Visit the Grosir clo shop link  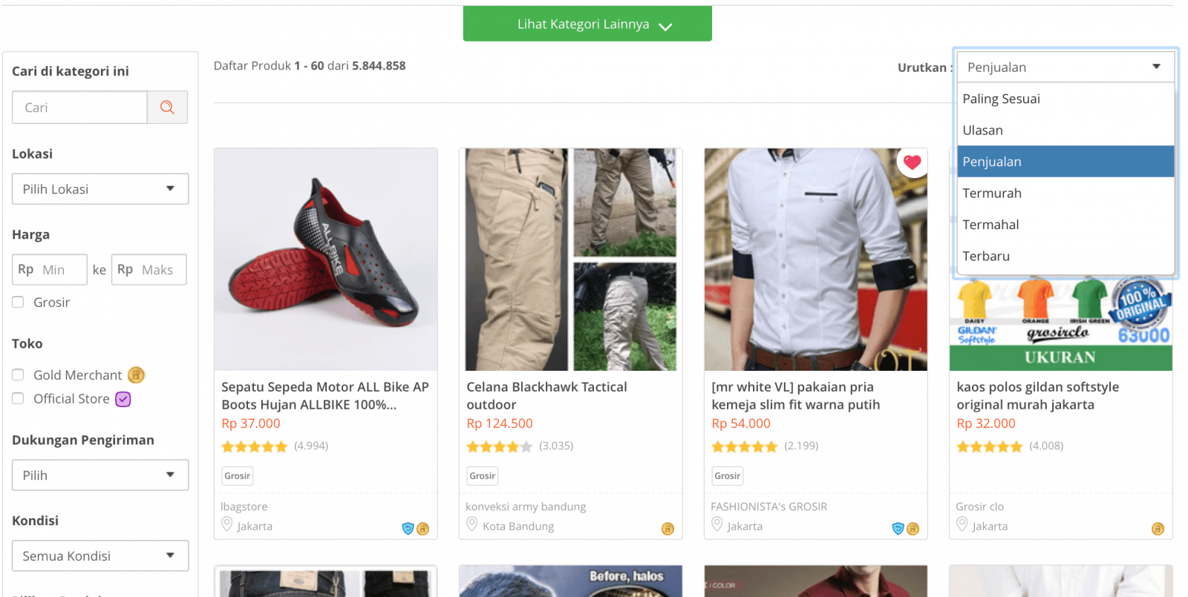click(979, 507)
